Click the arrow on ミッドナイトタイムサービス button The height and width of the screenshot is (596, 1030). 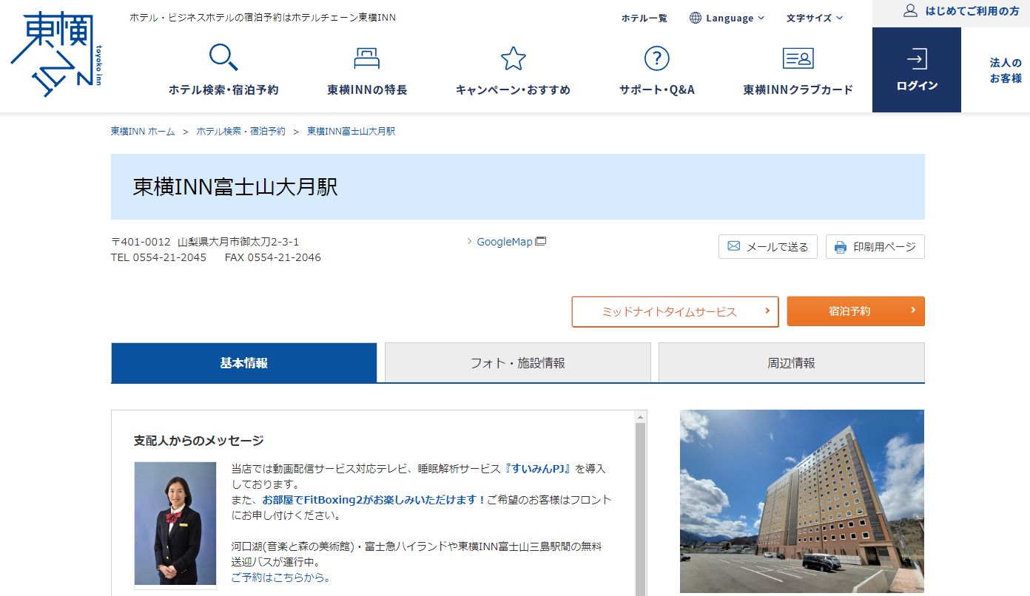[x=767, y=311]
